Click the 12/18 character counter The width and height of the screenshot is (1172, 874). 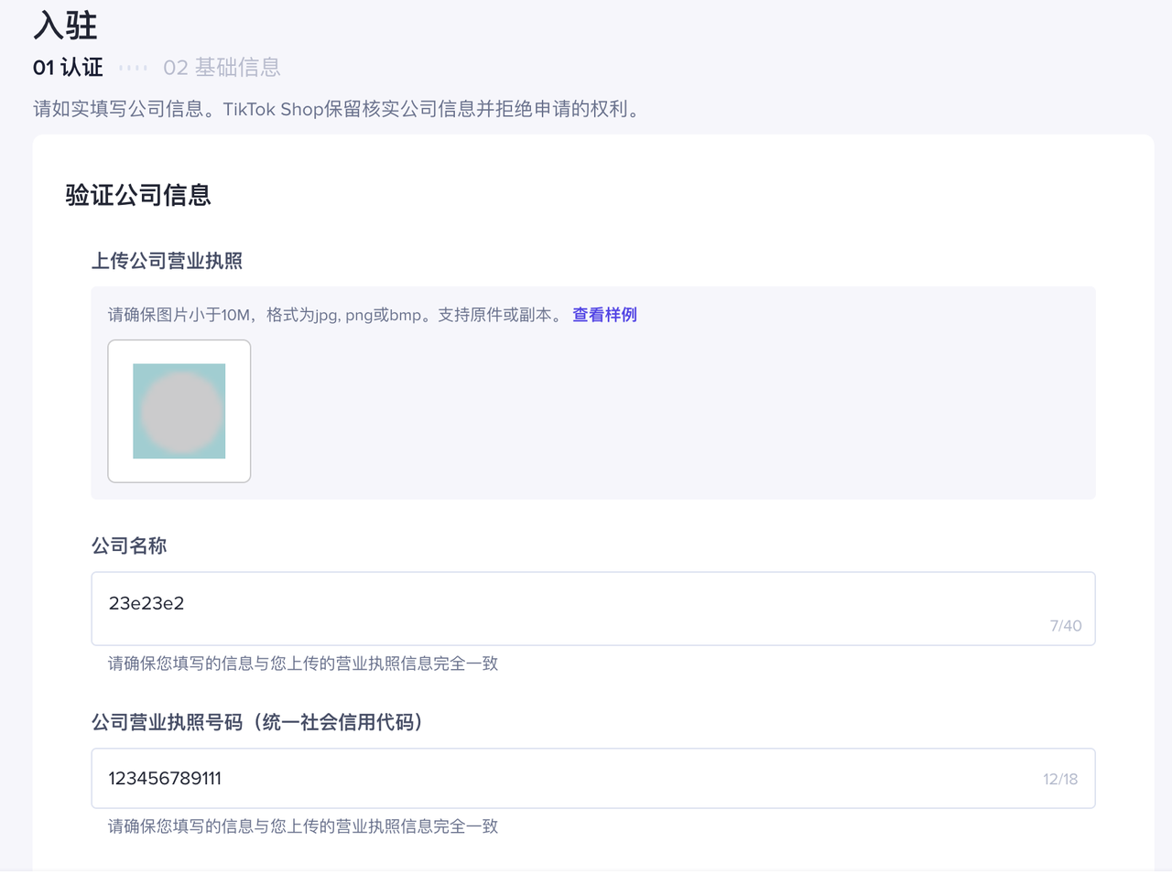(1060, 778)
